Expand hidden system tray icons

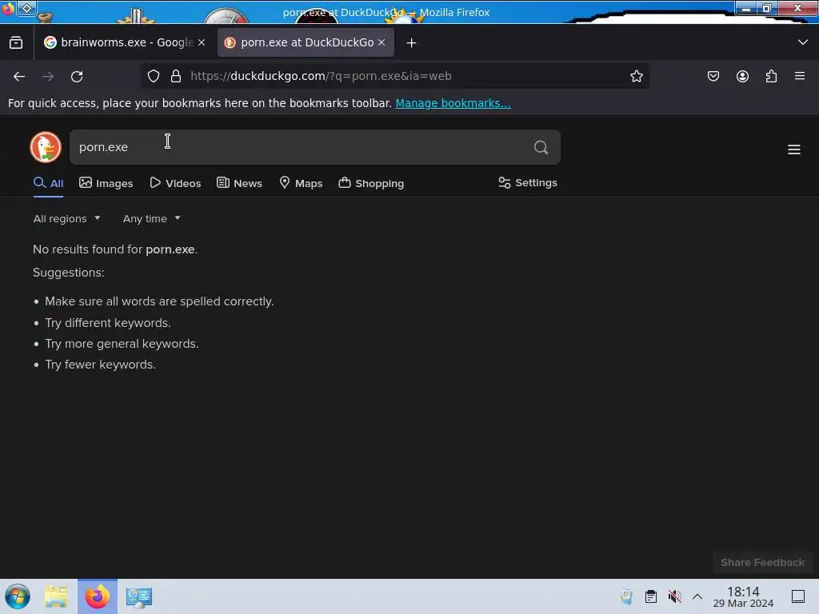click(697, 596)
